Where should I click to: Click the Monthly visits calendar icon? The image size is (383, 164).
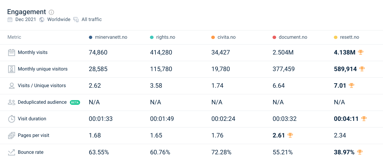click(x=11, y=53)
